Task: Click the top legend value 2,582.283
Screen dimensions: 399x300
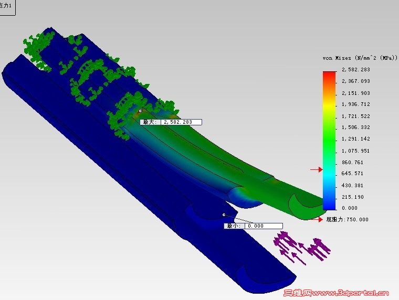Action: coord(356,69)
